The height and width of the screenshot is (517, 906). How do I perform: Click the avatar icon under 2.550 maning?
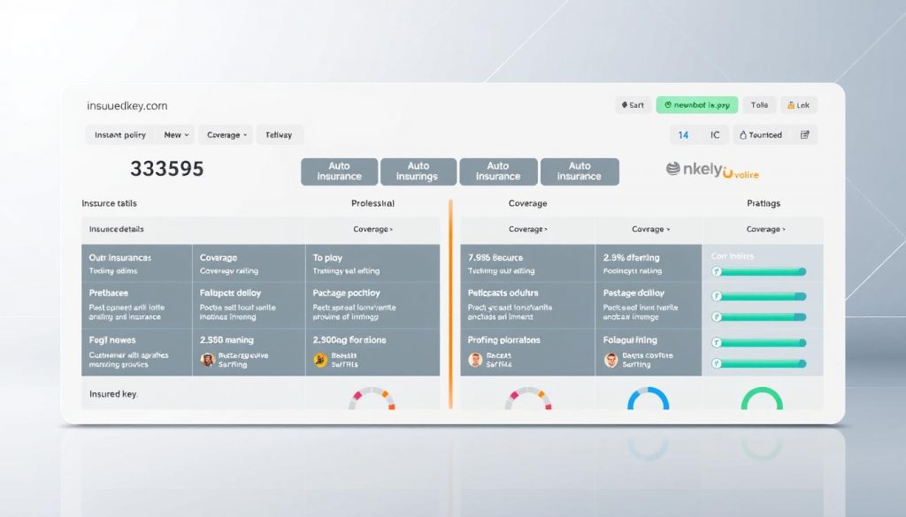tap(207, 360)
